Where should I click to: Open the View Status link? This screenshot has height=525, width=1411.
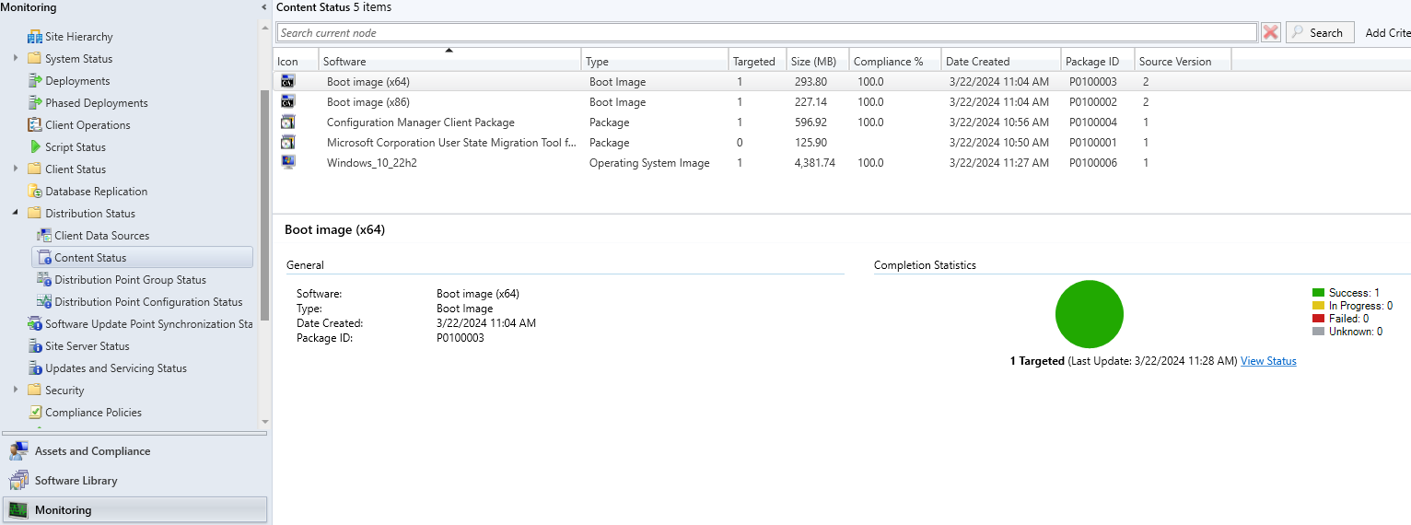(1267, 361)
